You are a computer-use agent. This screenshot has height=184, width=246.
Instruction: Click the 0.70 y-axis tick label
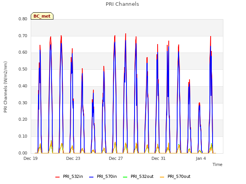[23, 36]
